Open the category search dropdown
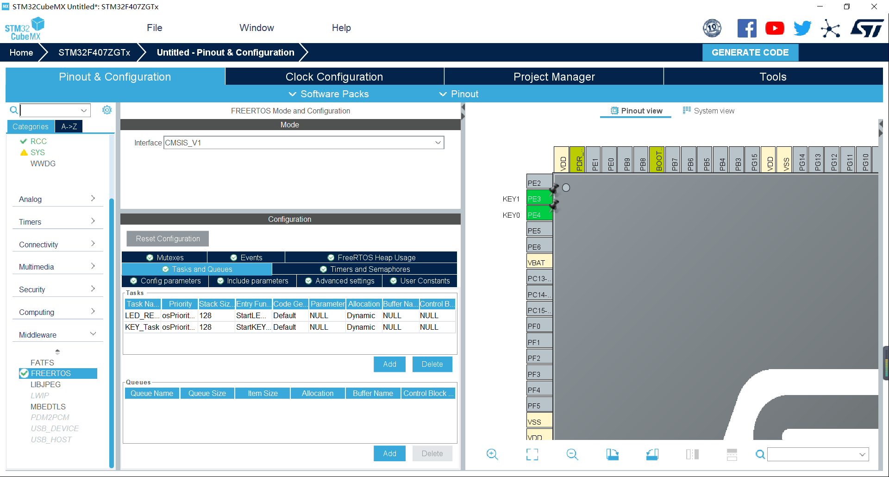Screen dimensions: 889x477 pos(84,110)
